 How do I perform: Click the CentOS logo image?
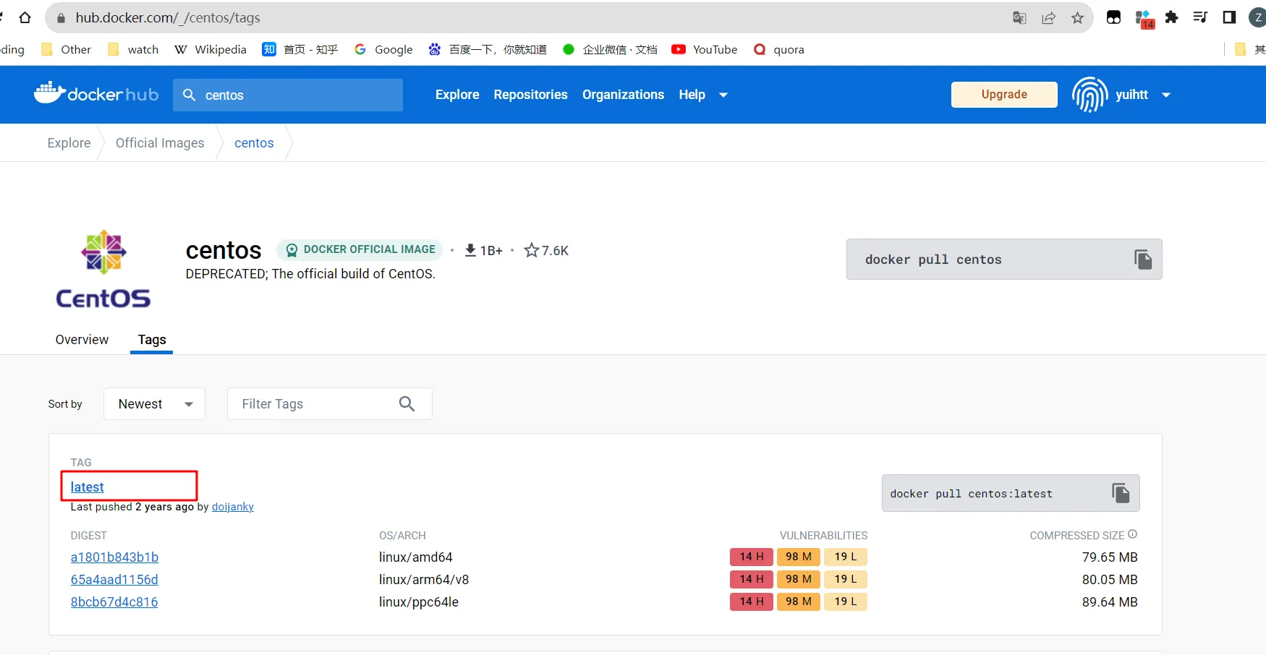pyautogui.click(x=103, y=269)
